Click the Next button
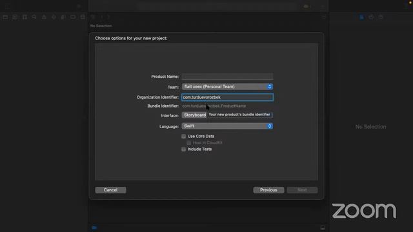The width and height of the screenshot is (413, 232). point(303,190)
